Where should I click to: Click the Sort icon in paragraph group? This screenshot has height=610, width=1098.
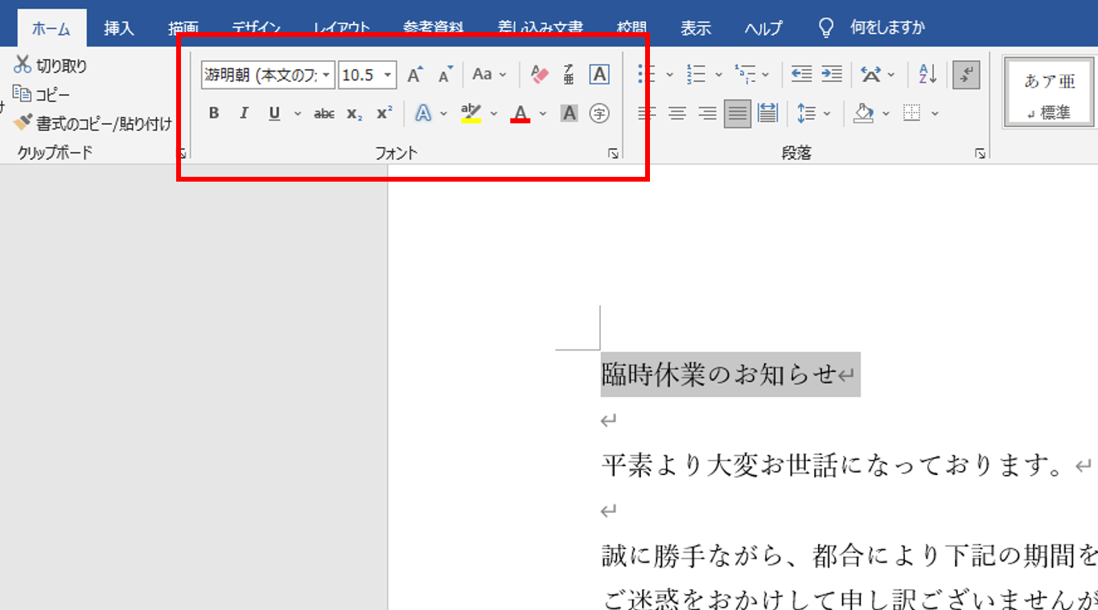click(927, 74)
